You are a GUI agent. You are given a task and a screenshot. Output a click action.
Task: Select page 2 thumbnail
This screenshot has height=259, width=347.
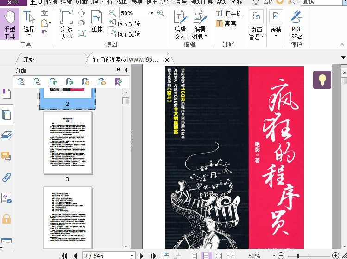(x=68, y=99)
